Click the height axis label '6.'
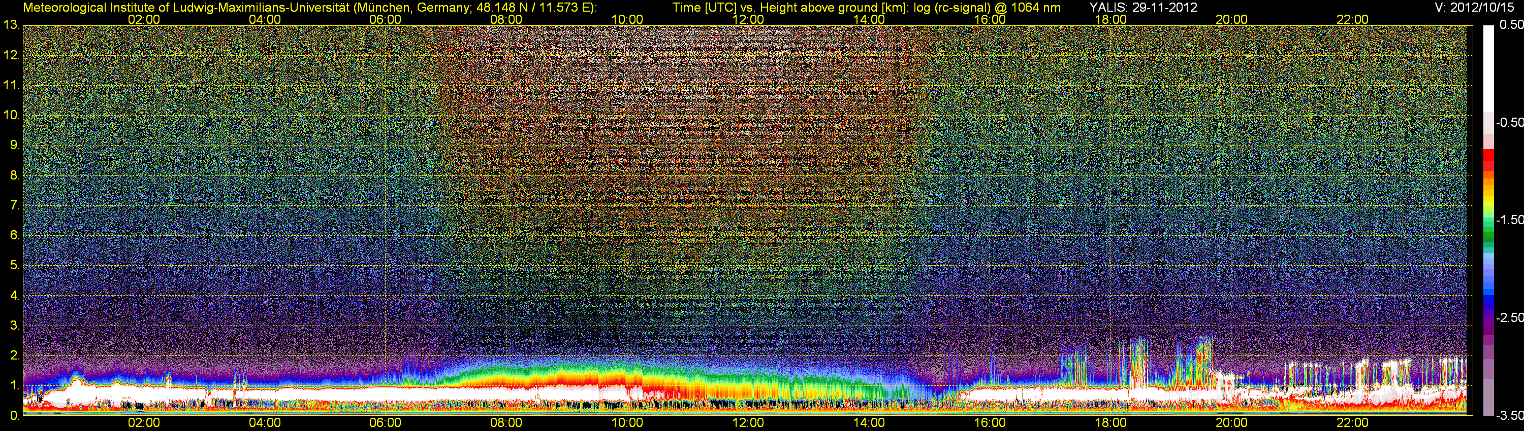 15,235
